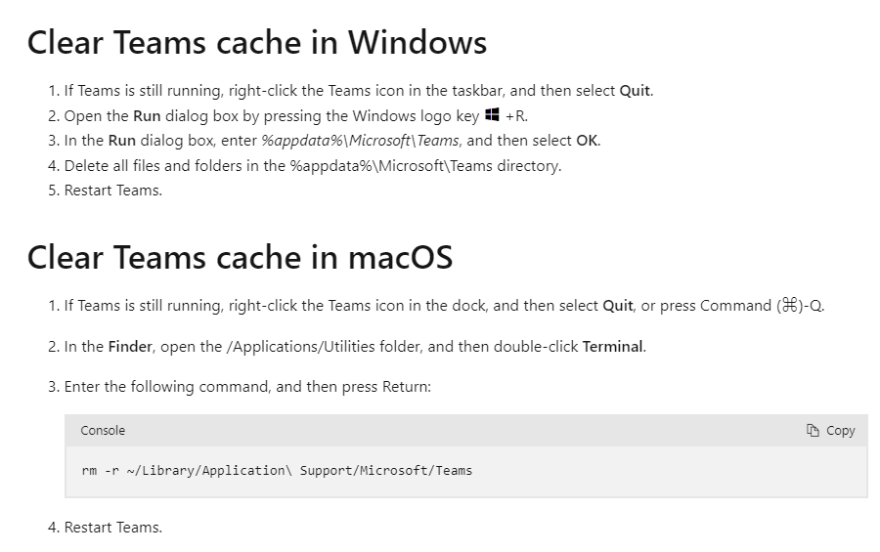
Task: Click the Copy icon in the Console block
Action: click(813, 430)
